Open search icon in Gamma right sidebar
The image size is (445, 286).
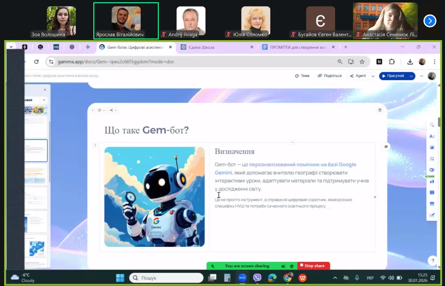coord(432,125)
